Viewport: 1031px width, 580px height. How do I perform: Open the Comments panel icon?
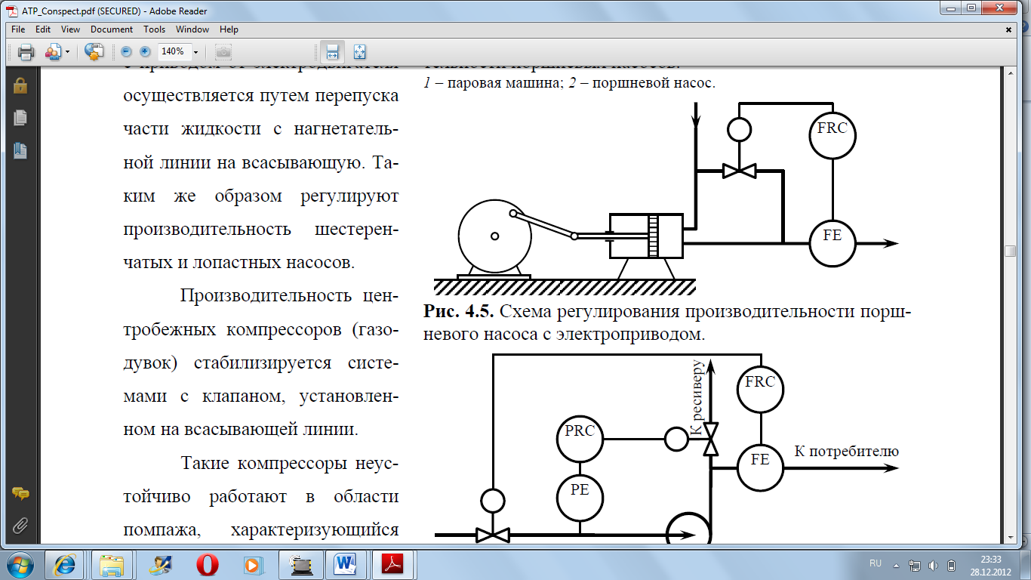click(20, 495)
